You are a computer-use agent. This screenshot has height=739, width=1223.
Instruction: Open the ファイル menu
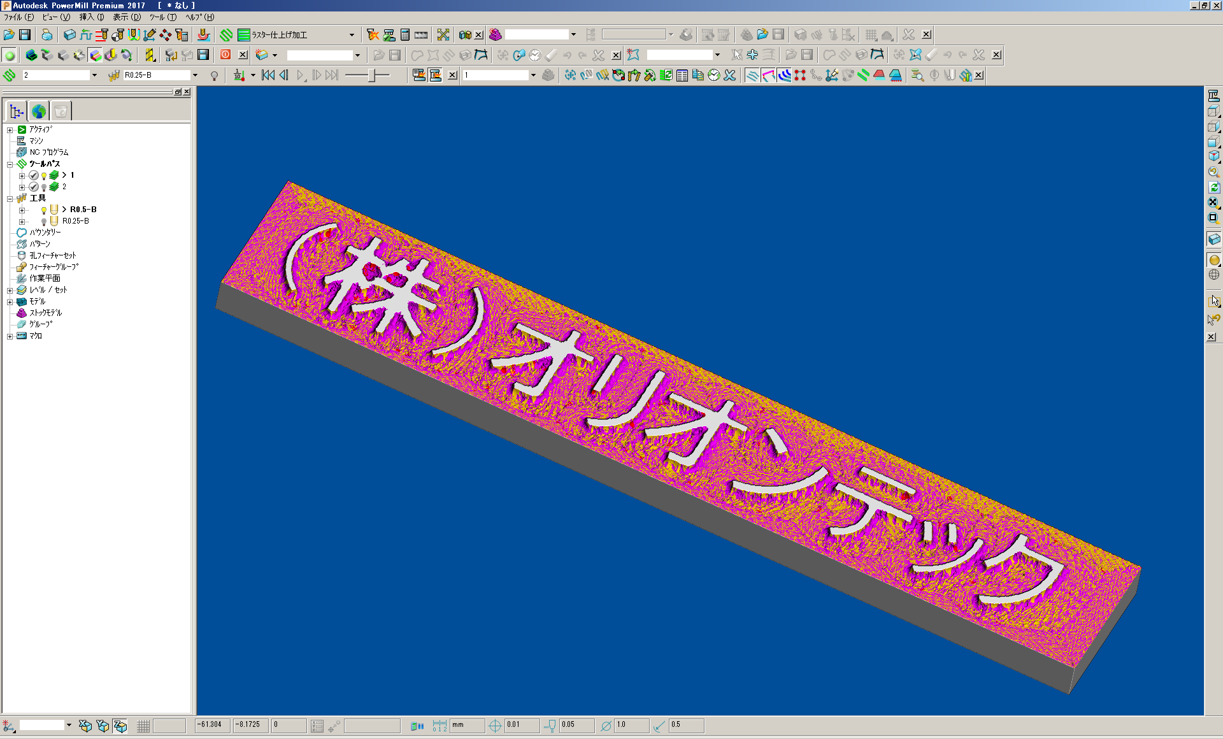(17, 17)
